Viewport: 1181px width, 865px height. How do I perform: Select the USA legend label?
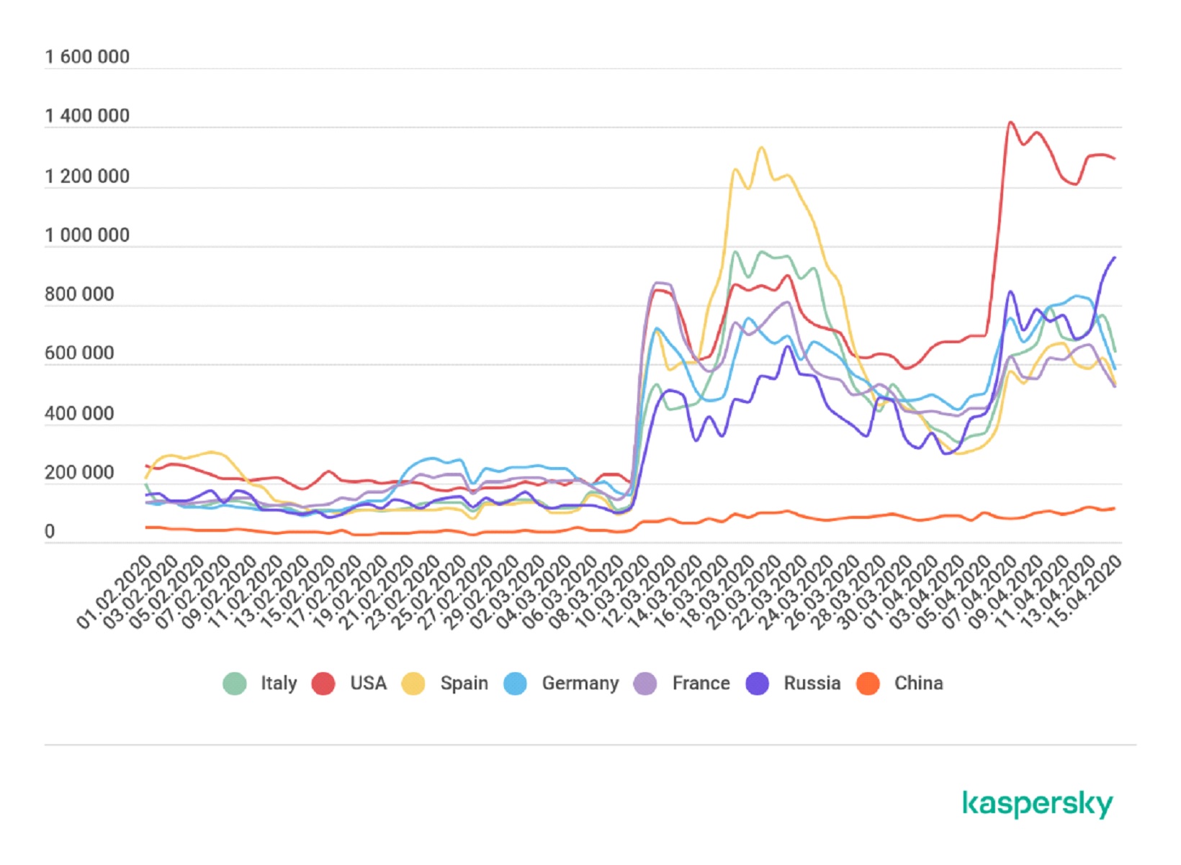point(368,683)
